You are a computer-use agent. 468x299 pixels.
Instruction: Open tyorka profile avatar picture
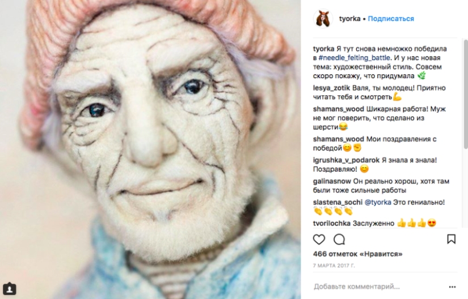323,19
